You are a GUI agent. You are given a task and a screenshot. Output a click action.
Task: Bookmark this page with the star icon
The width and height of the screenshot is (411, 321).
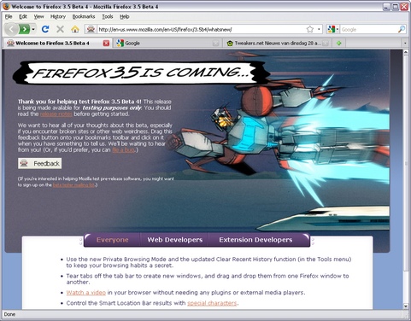[x=310, y=29]
